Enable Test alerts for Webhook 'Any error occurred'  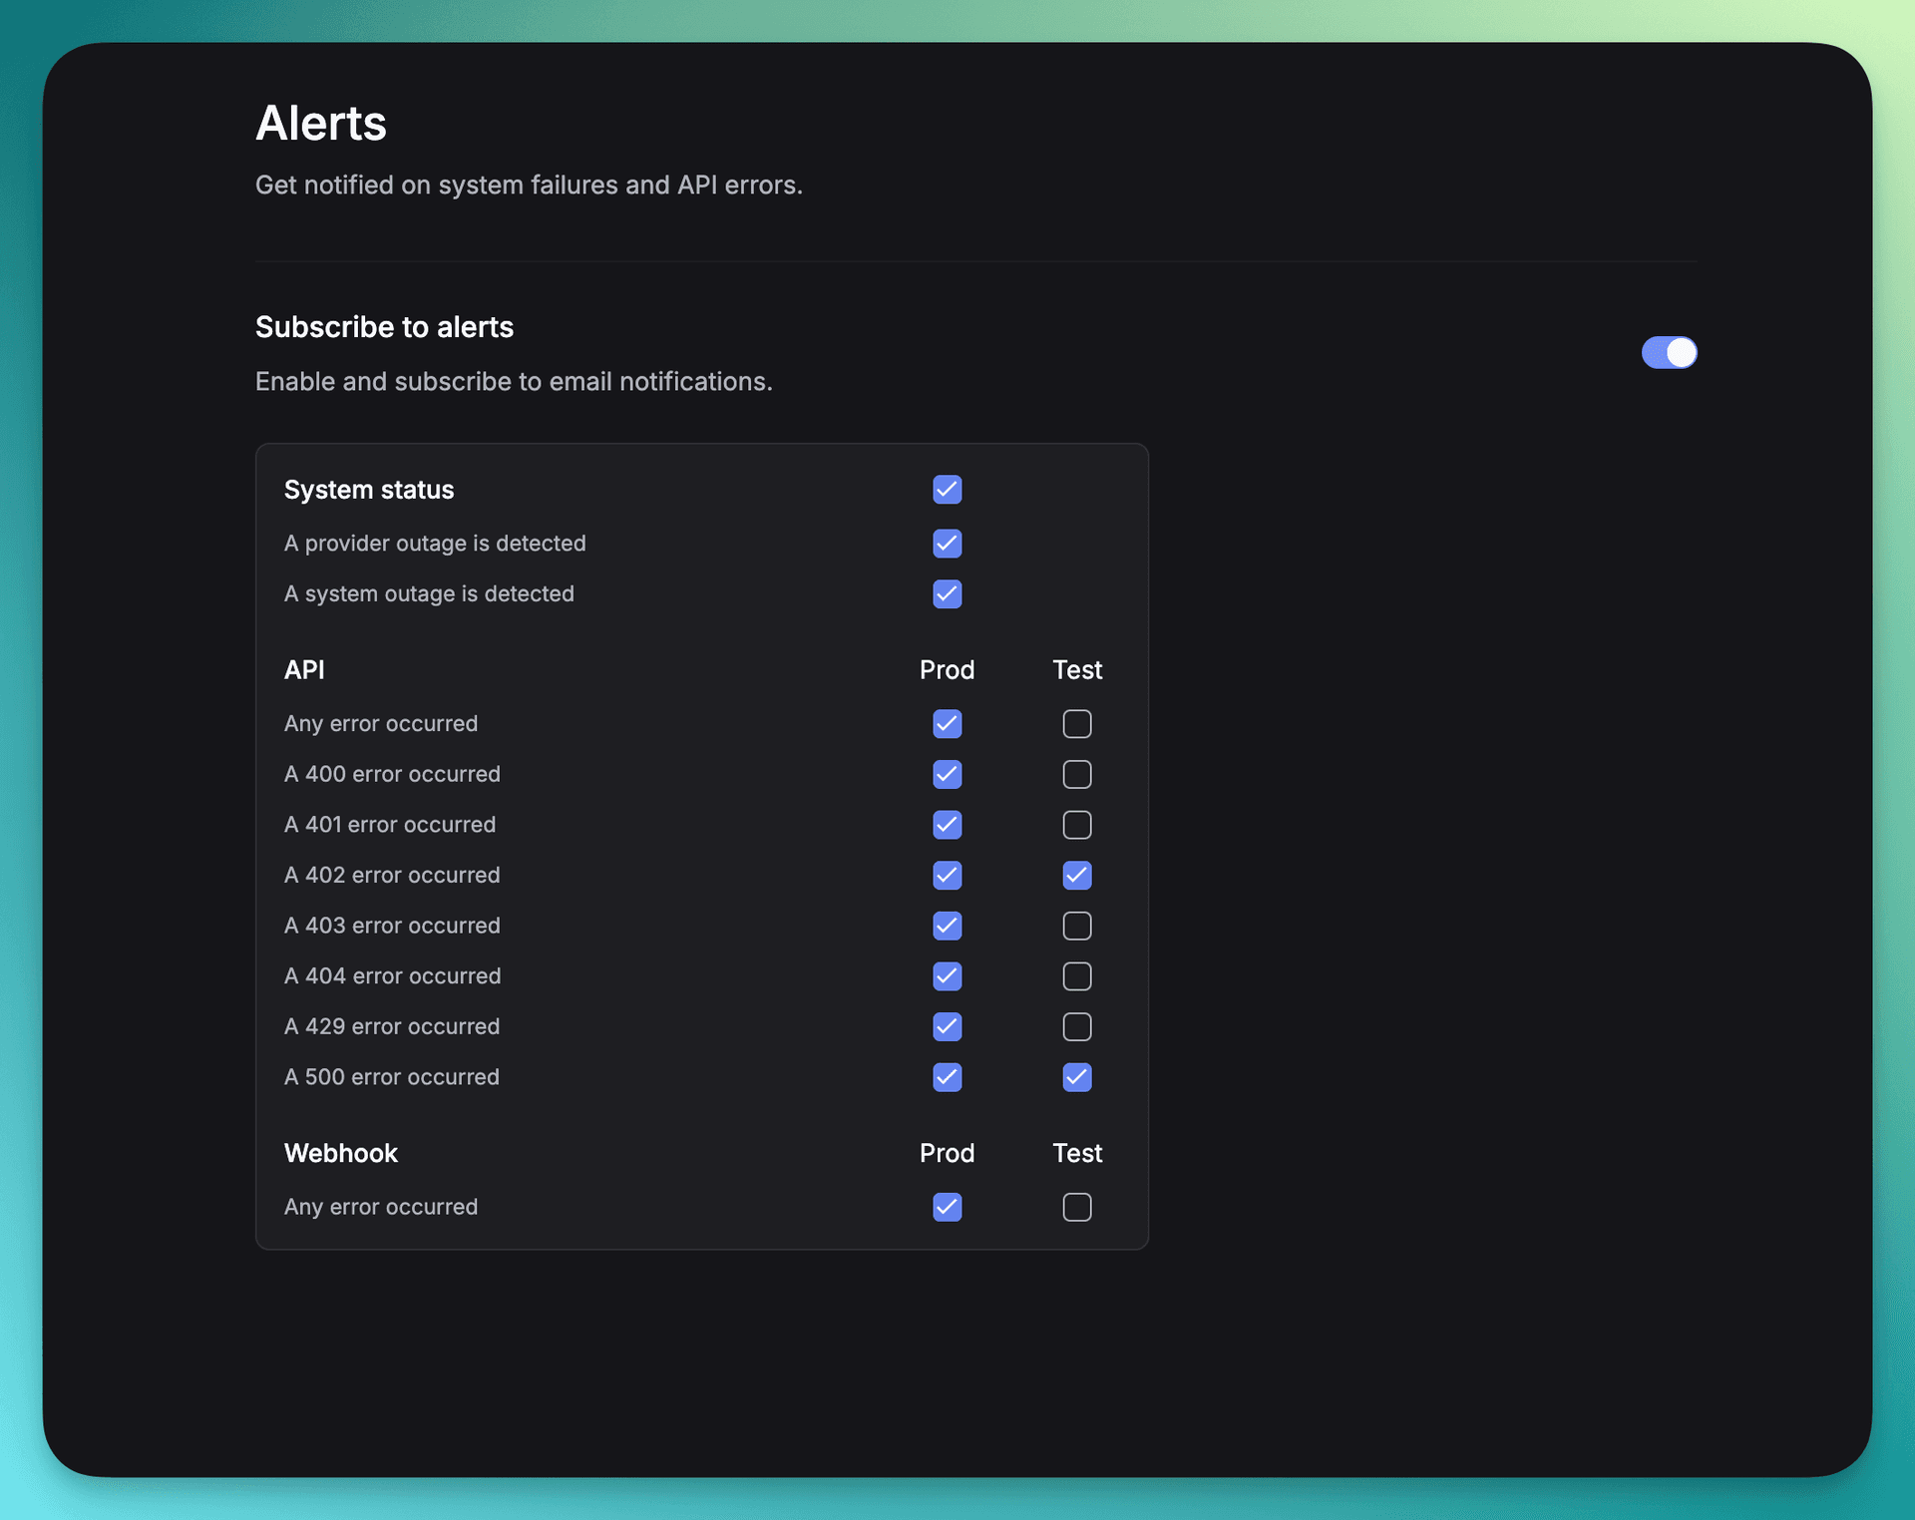[1076, 1207]
